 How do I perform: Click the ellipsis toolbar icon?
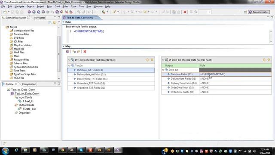(x=96, y=12)
